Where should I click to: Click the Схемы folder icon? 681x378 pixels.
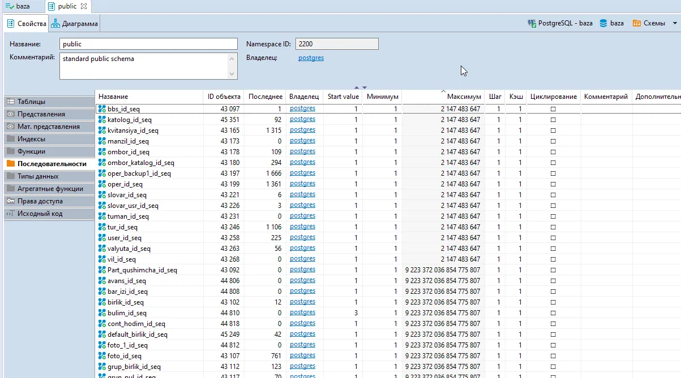[636, 24]
